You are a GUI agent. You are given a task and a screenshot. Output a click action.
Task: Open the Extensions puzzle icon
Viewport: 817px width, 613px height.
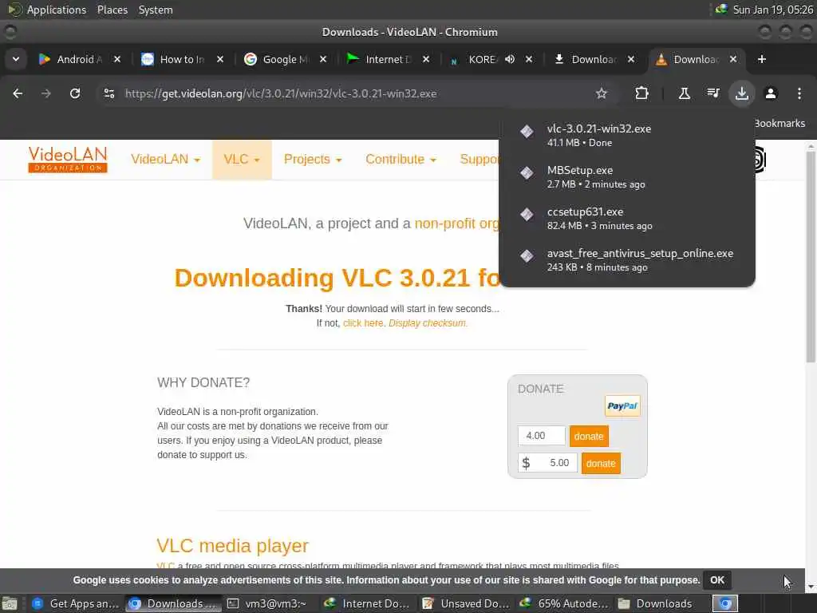pyautogui.click(x=641, y=93)
